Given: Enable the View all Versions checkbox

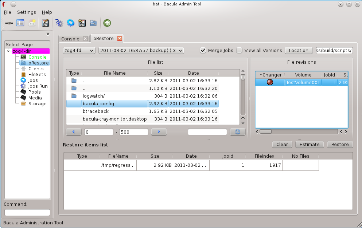Looking at the screenshot, I should 240,50.
